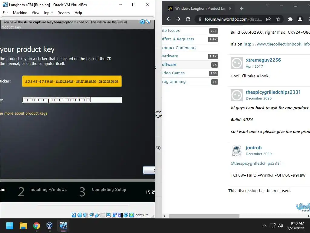Click the product key input field
Image resolution: width=310 pixels, height=233 pixels.
(72, 100)
